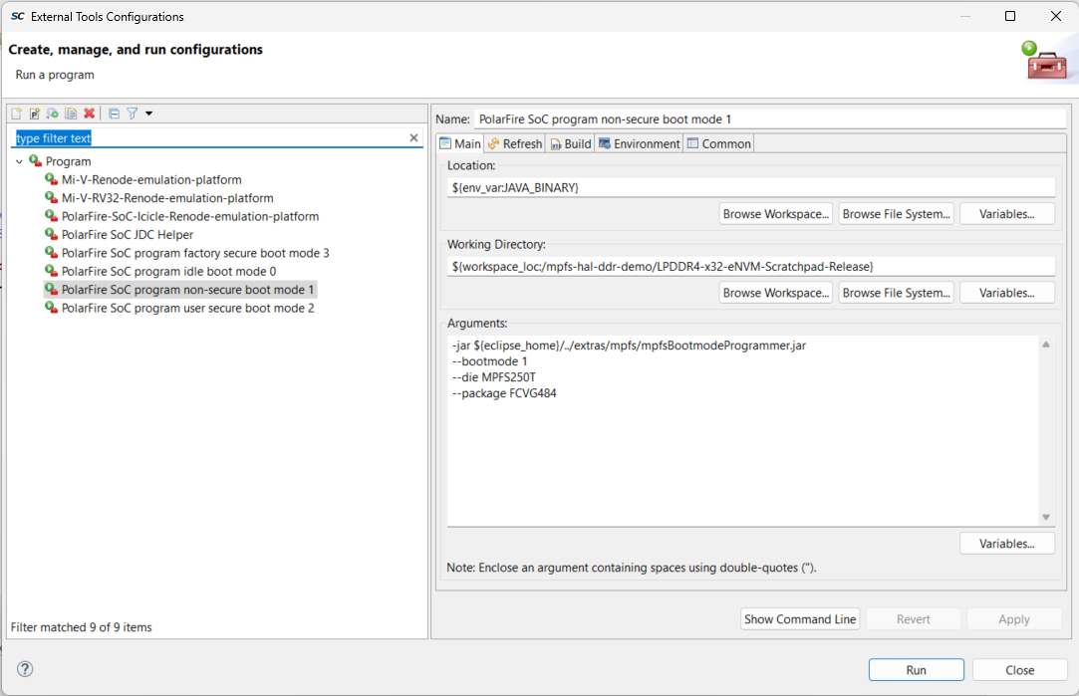Image resolution: width=1079 pixels, height=696 pixels.
Task: Select Mi-V-RV32-Renode-emulation-platform configuration
Action: [x=166, y=198]
